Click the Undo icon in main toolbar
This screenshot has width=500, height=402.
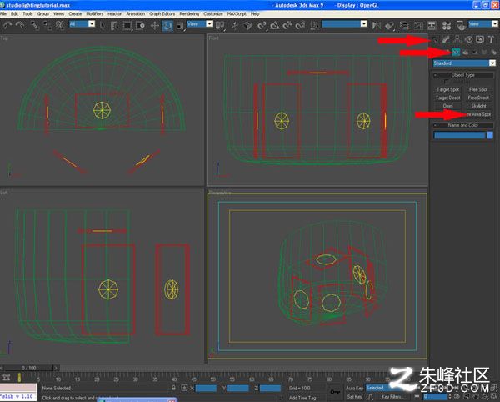[7, 25]
